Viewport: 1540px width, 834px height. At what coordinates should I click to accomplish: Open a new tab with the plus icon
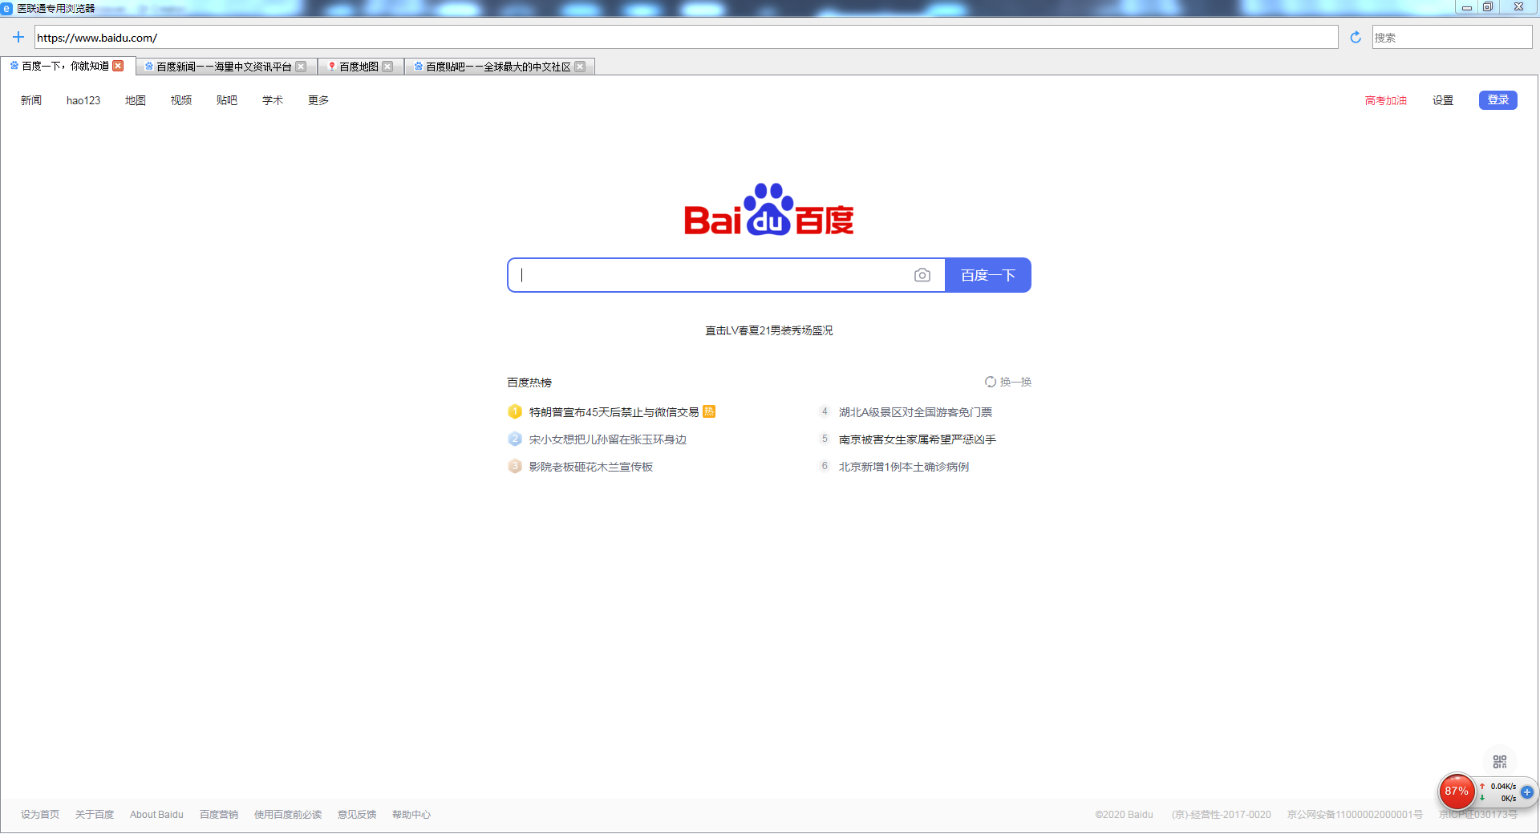pyautogui.click(x=18, y=37)
